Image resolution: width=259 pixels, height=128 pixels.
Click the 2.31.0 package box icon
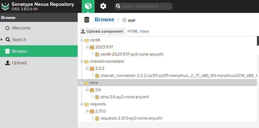pos(92,111)
